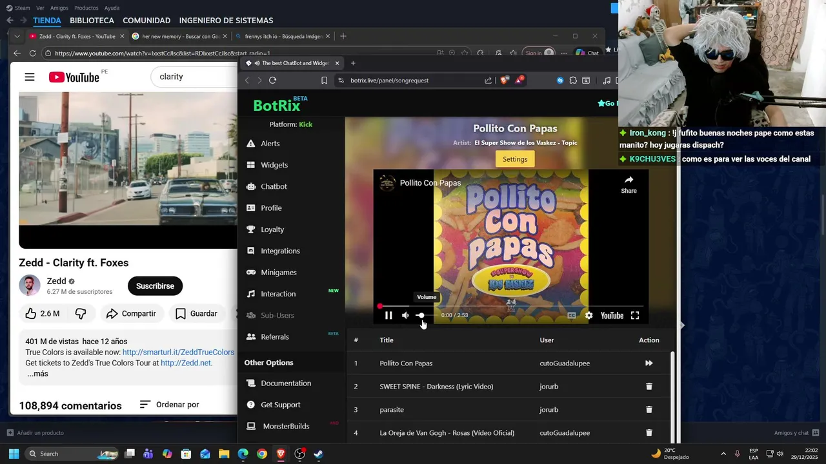Open embedded player settings gear

589,315
